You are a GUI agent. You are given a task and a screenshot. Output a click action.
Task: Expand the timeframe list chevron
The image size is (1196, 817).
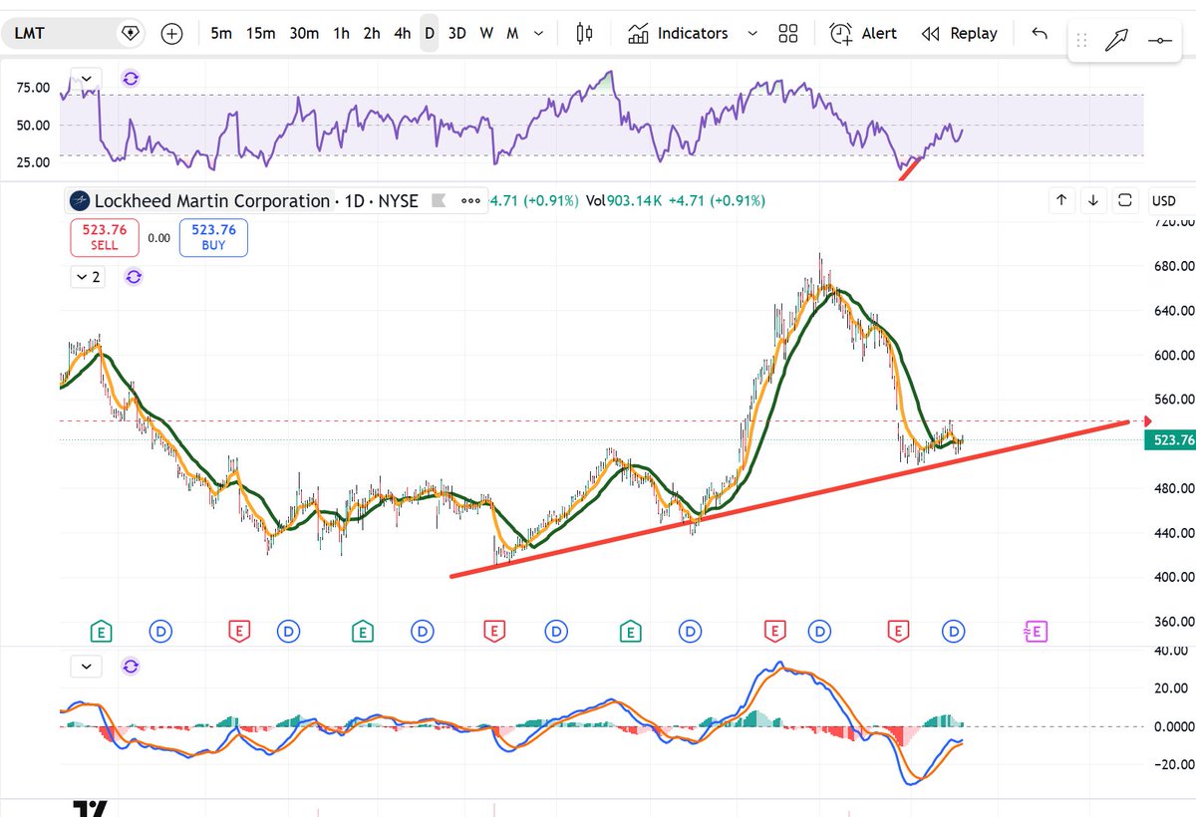pos(539,33)
